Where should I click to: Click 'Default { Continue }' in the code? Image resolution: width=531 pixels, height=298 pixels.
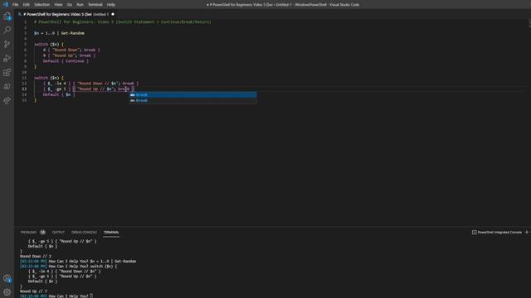coord(66,61)
